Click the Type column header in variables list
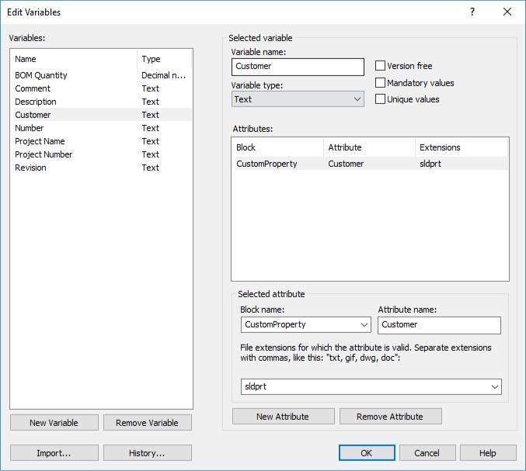The image size is (526, 471). tap(164, 59)
